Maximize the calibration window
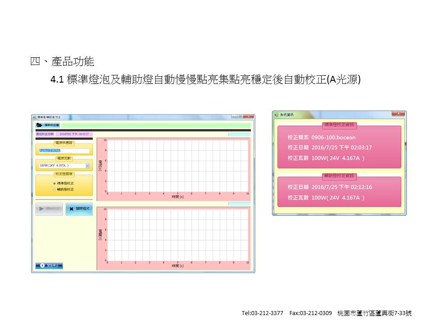Screen dimensions: 433x325 [240, 116]
